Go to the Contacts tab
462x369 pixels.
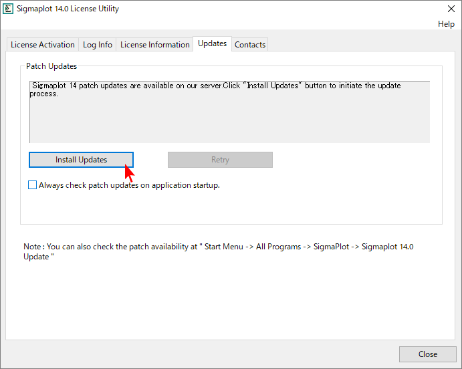[x=250, y=45]
